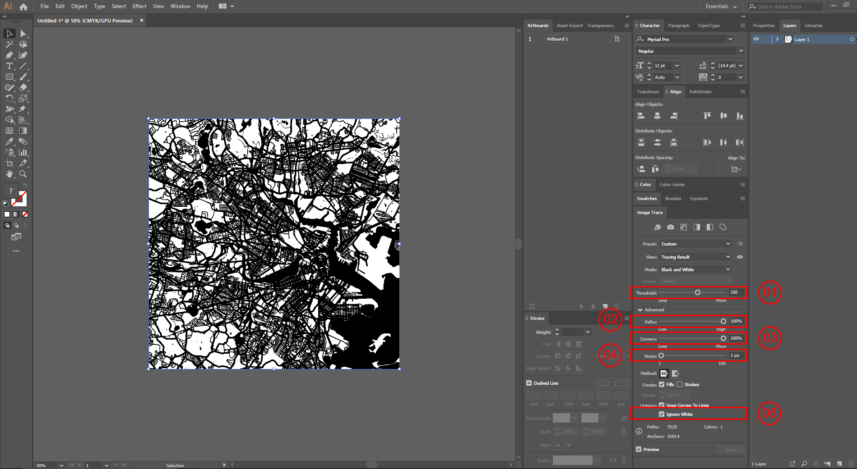Click a dashed line preset button
The image size is (857, 469).
603,383
